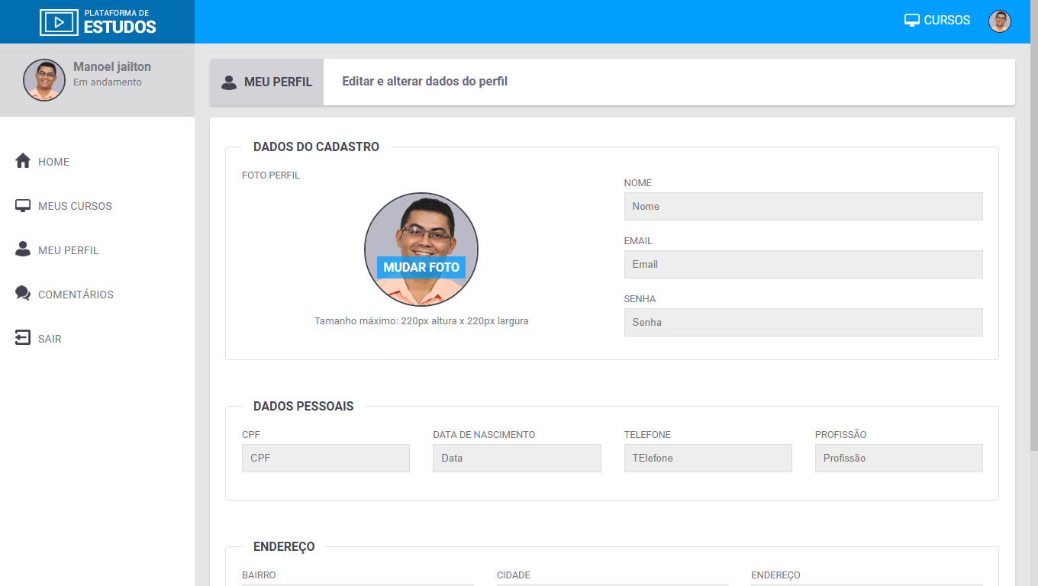
Task: Click the 'FOTO PERFIL' label
Action: (271, 175)
